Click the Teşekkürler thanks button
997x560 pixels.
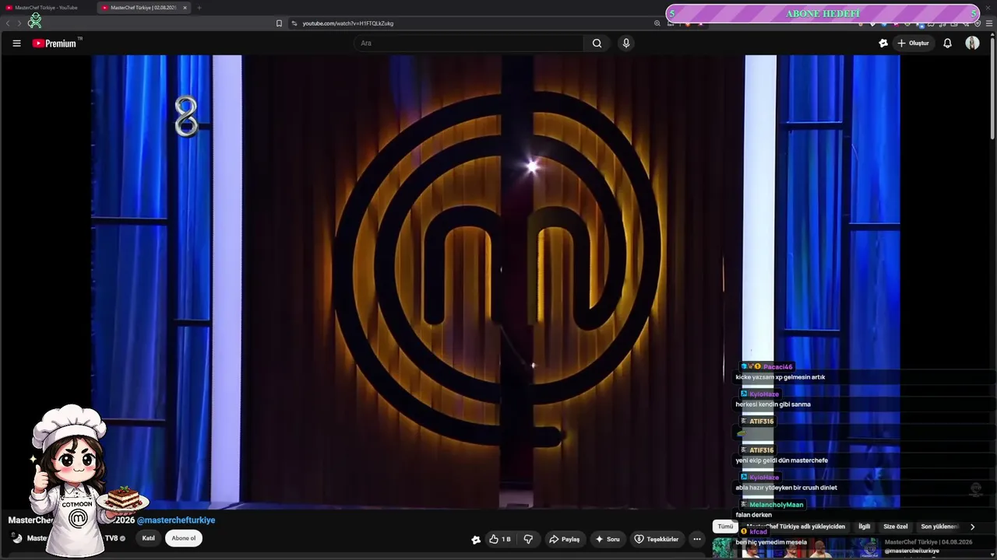[656, 539]
